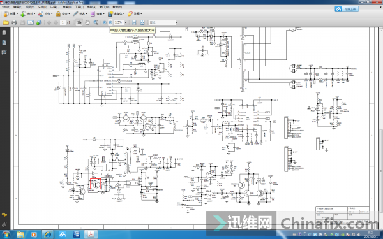
Task: Select the Hand pan tool
Action: pyautogui.click(x=87, y=23)
